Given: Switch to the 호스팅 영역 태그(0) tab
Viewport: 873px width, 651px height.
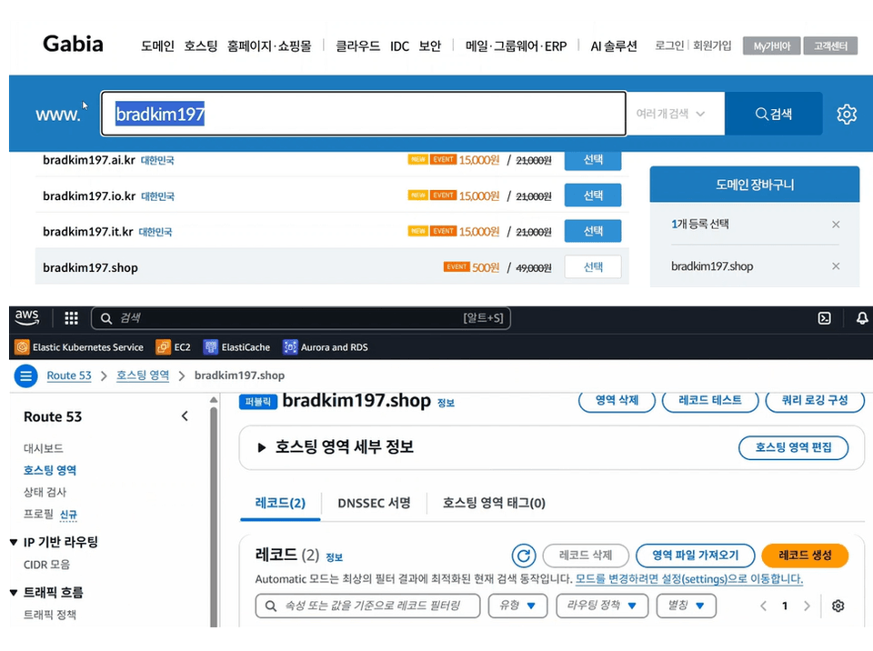Looking at the screenshot, I should click(x=494, y=504).
